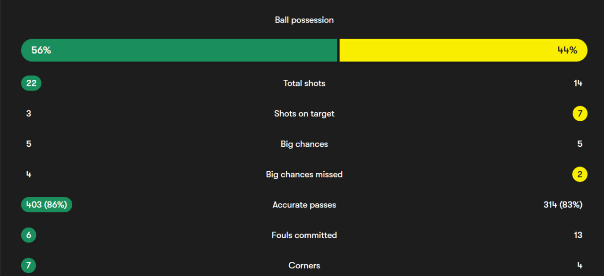Click the away team's 14 total shots value

(578, 84)
